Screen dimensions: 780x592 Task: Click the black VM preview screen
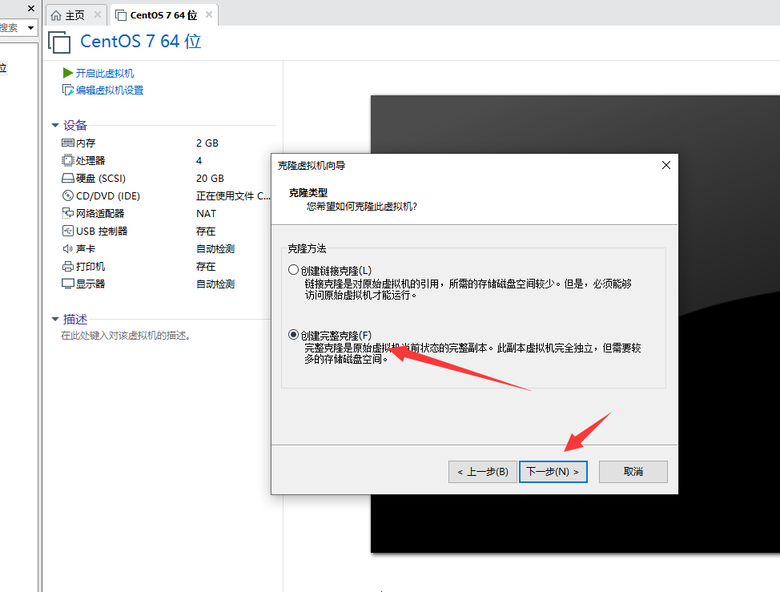tap(575, 324)
